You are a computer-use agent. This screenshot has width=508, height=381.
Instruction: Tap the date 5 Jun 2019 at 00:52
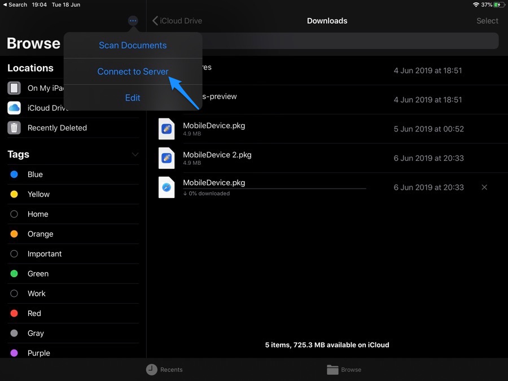click(428, 129)
